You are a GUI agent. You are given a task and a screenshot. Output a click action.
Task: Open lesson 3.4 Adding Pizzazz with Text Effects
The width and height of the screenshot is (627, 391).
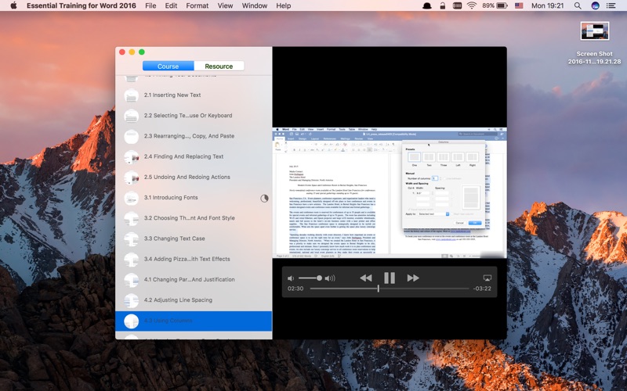click(194, 259)
